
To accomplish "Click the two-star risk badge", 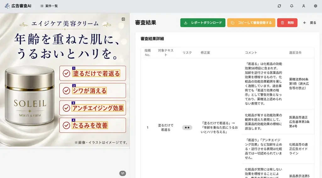I will (187, 127).
